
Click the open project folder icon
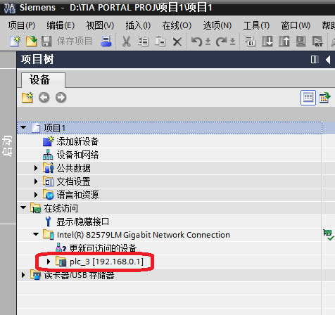tap(31, 41)
